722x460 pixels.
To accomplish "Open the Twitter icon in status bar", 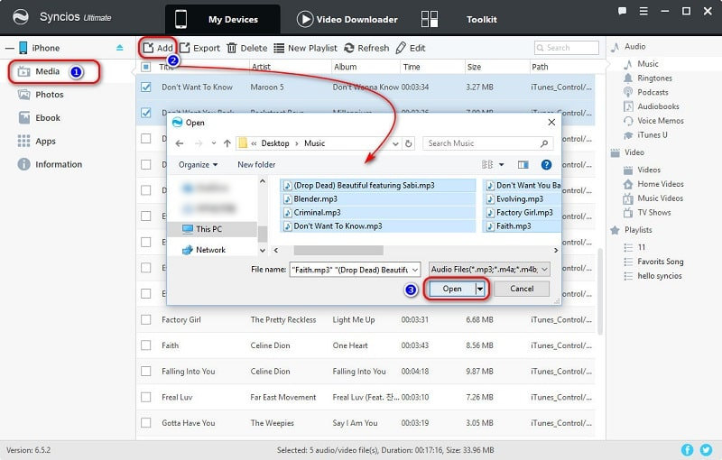I will click(706, 449).
